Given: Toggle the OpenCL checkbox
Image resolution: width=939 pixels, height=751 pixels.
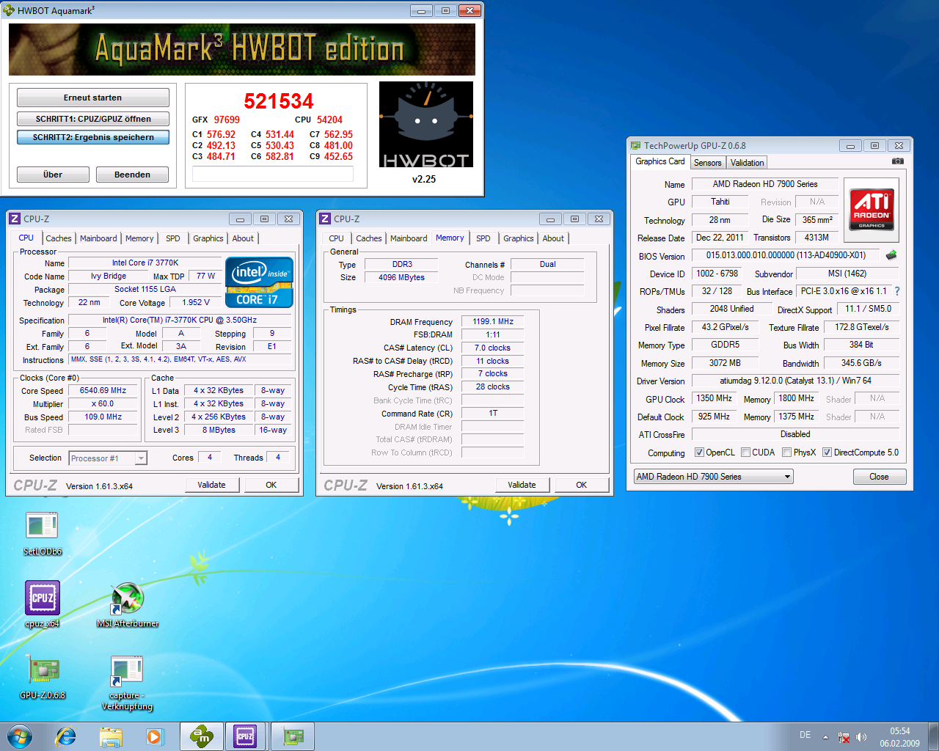Looking at the screenshot, I should 699,453.
